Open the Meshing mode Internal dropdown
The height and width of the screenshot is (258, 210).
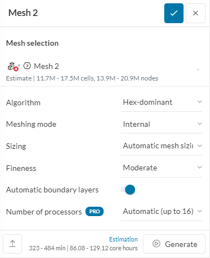[x=161, y=124]
